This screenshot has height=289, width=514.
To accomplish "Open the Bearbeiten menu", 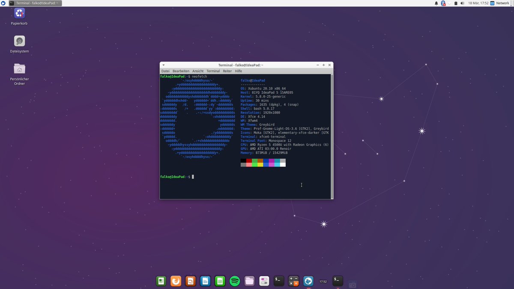I will tap(181, 71).
